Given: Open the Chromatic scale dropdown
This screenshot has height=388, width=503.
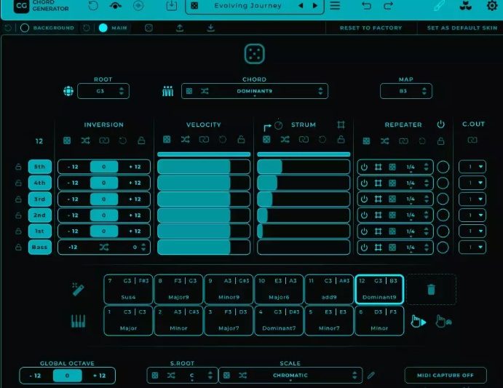Looking at the screenshot, I should coord(290,375).
